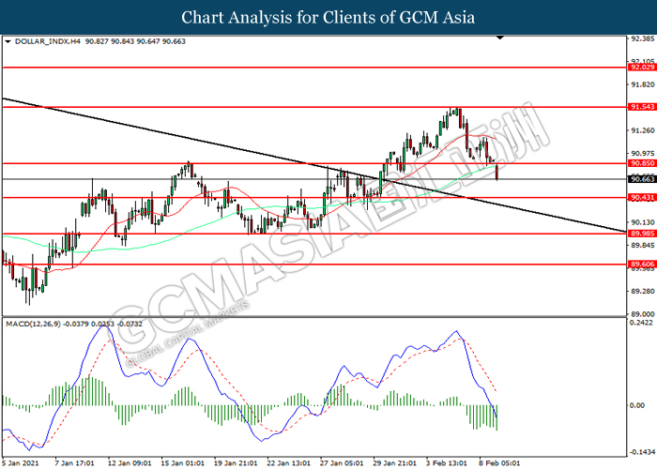
Task: Click the current price label 90.663
Action: point(642,179)
